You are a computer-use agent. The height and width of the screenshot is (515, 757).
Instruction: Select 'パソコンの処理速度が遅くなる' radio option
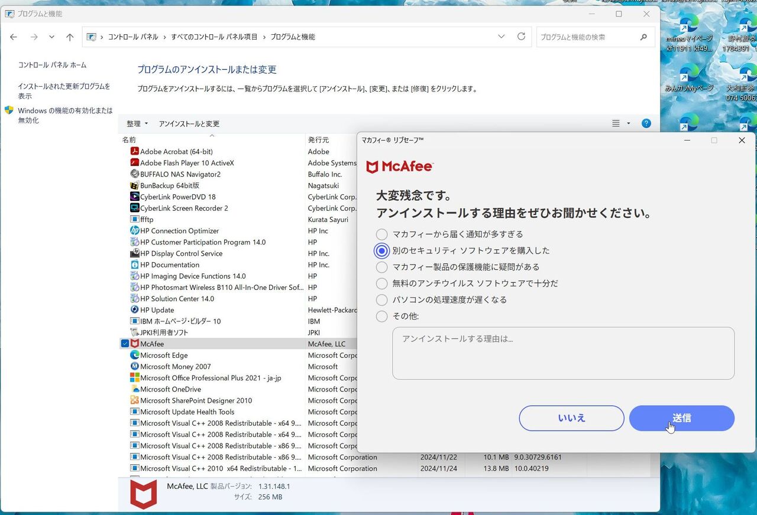pyautogui.click(x=382, y=300)
